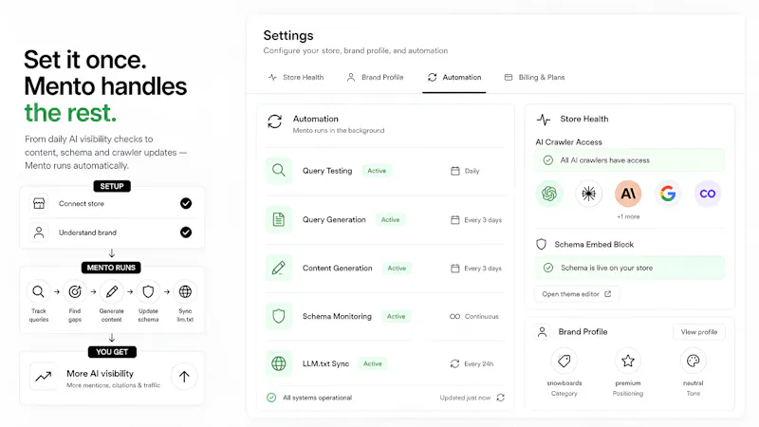Click the refresh icon beside Updated just now
Screen dimensions: 759x427
(x=501, y=398)
